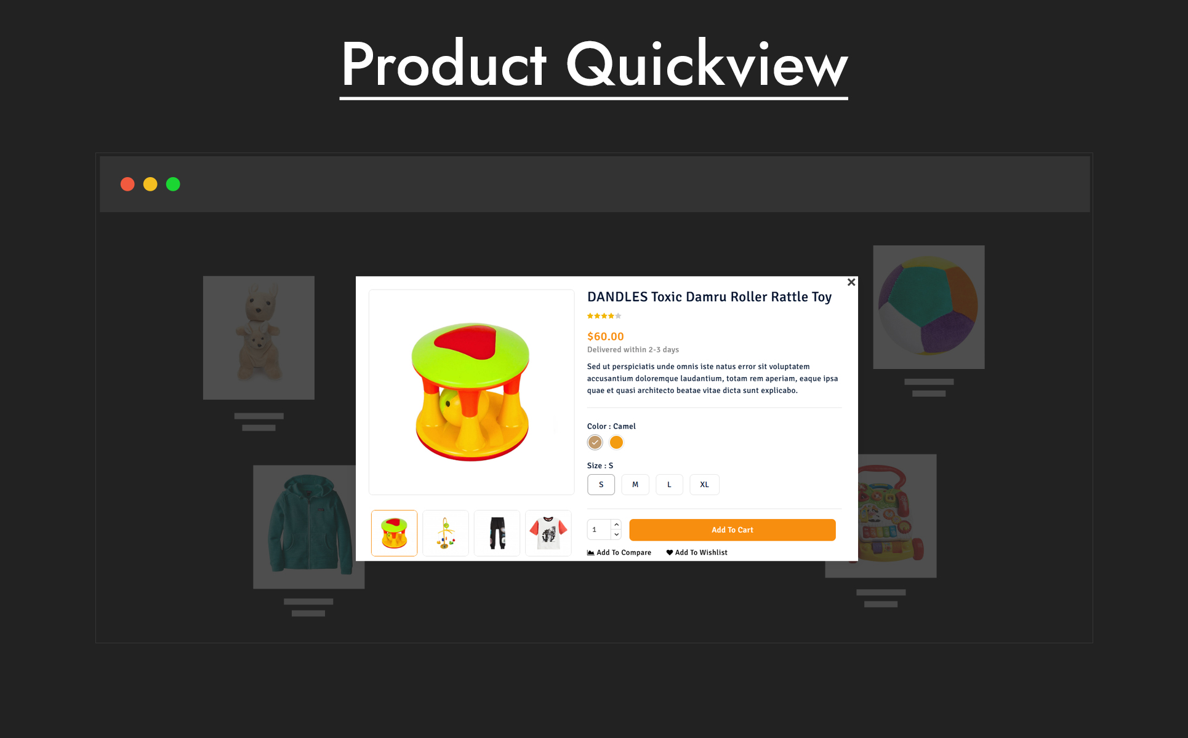This screenshot has height=738, width=1188.
Task: Choose size M option
Action: tap(635, 485)
